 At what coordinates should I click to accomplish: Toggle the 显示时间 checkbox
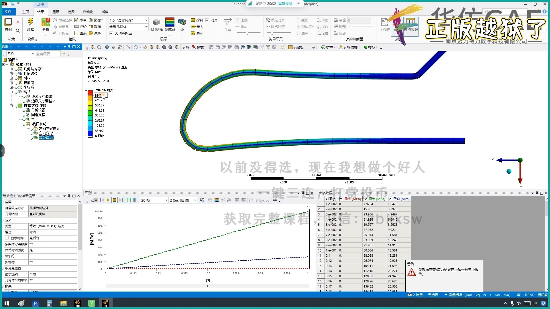coord(7,238)
